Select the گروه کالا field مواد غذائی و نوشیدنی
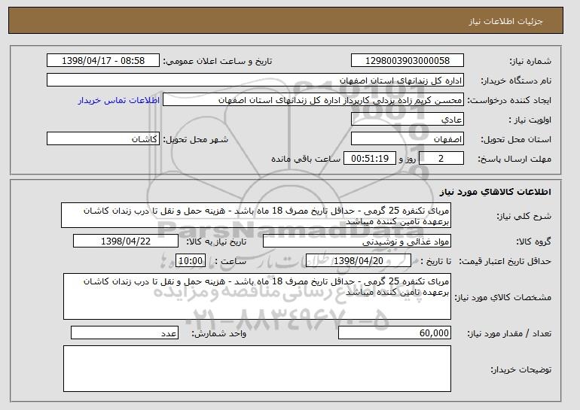The width and height of the screenshot is (580, 410). pos(357,241)
